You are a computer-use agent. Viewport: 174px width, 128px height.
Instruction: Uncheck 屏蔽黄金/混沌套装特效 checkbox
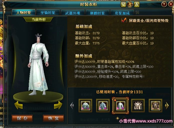[124, 20]
